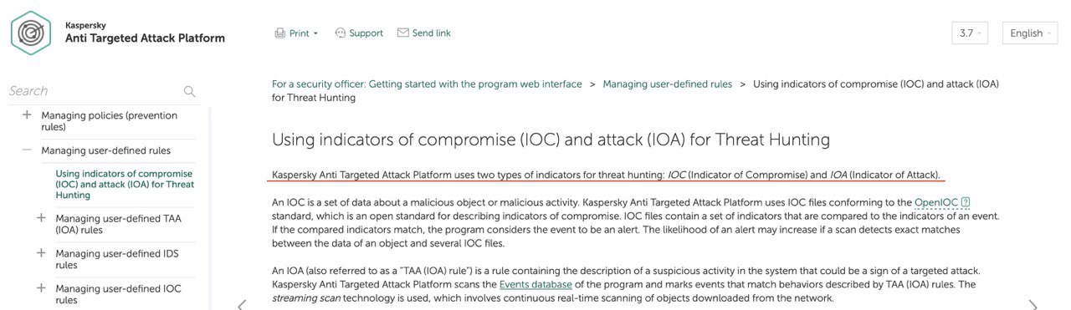Expand Managing policies (prevention rules) node
1071x310 pixels.
tap(28, 114)
